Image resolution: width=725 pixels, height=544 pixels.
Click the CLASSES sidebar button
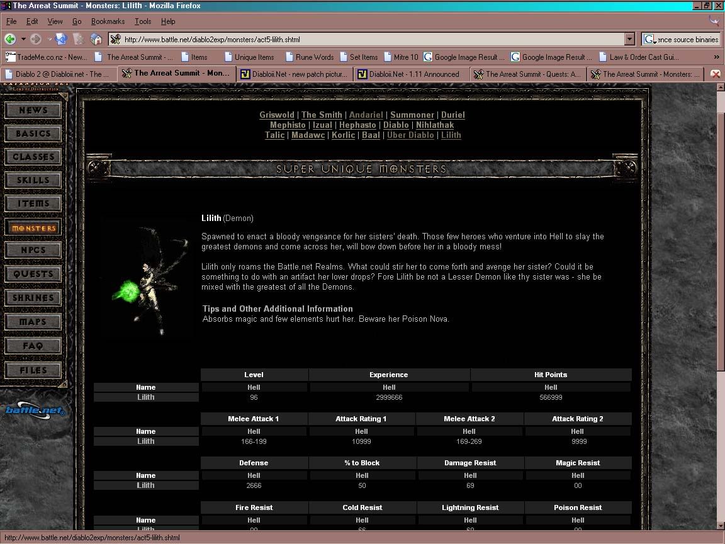(33, 157)
